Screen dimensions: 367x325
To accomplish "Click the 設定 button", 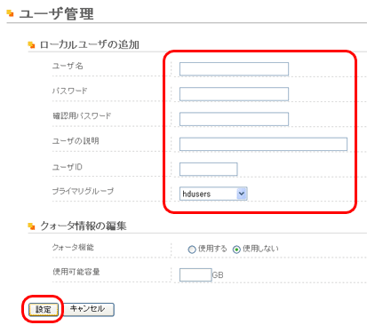I will [x=44, y=309].
